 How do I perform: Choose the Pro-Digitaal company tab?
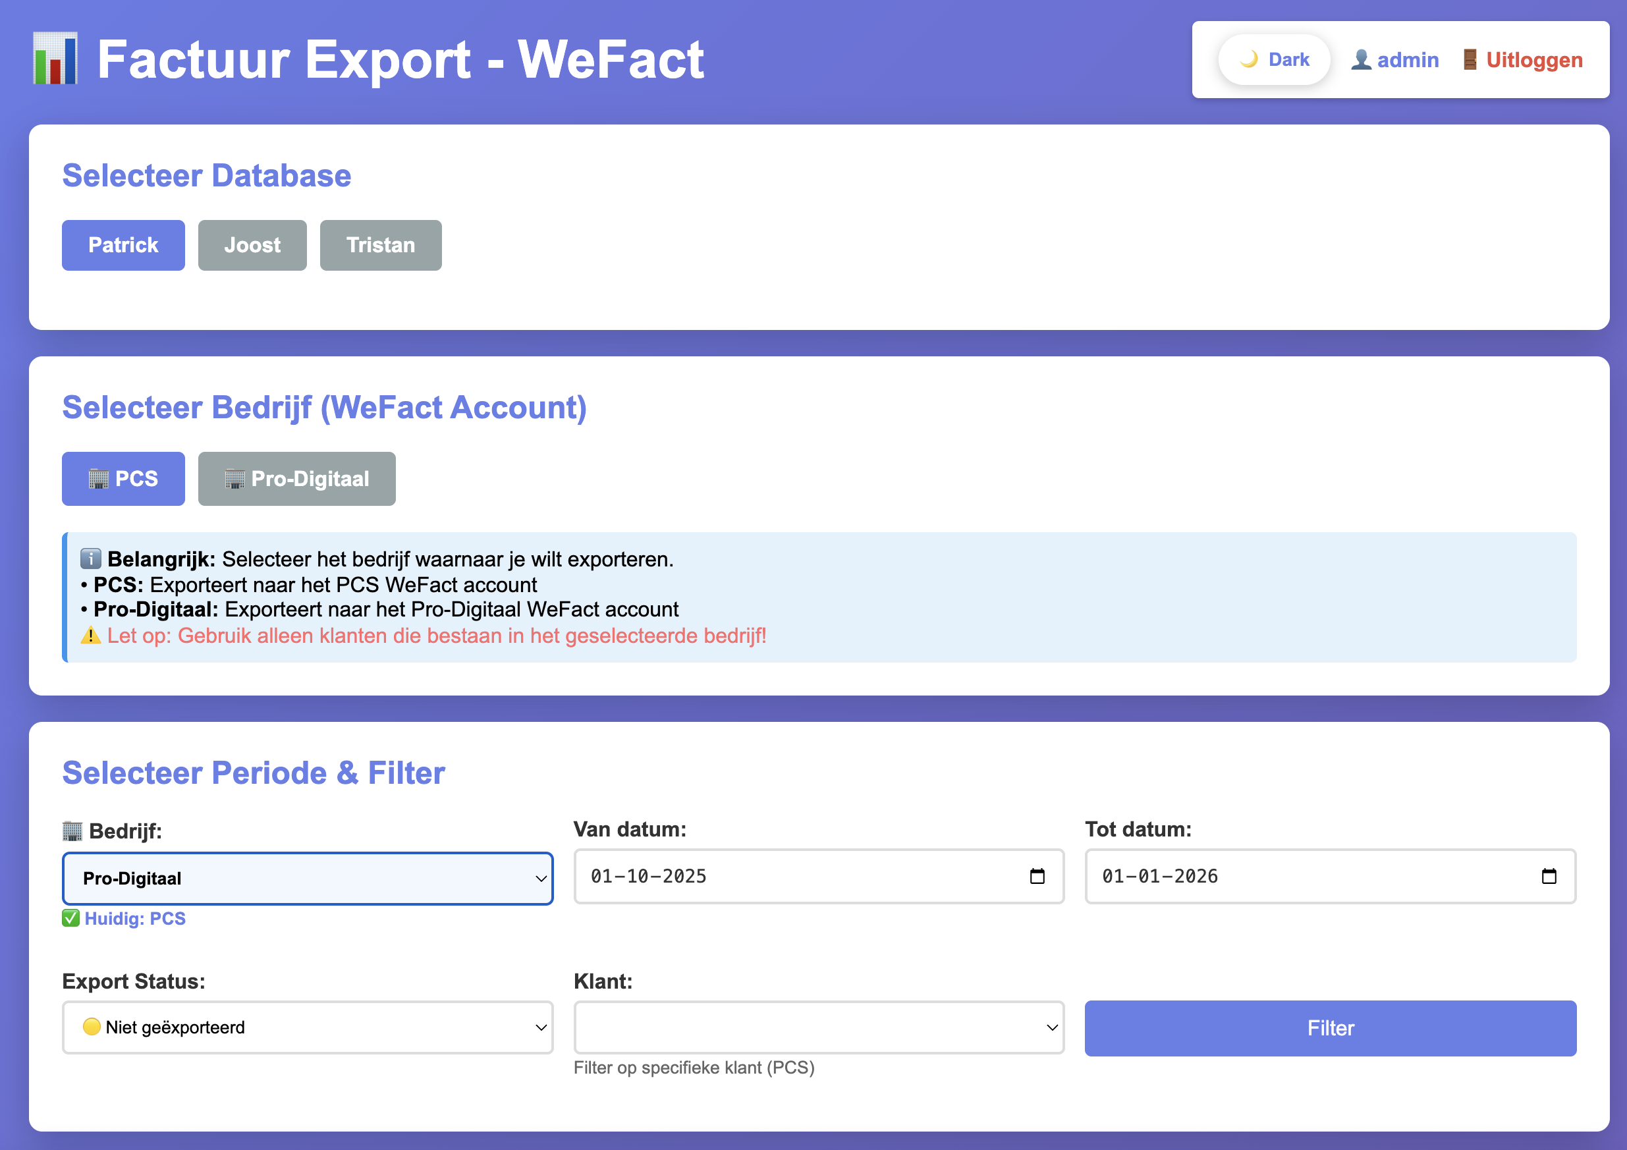tap(296, 479)
